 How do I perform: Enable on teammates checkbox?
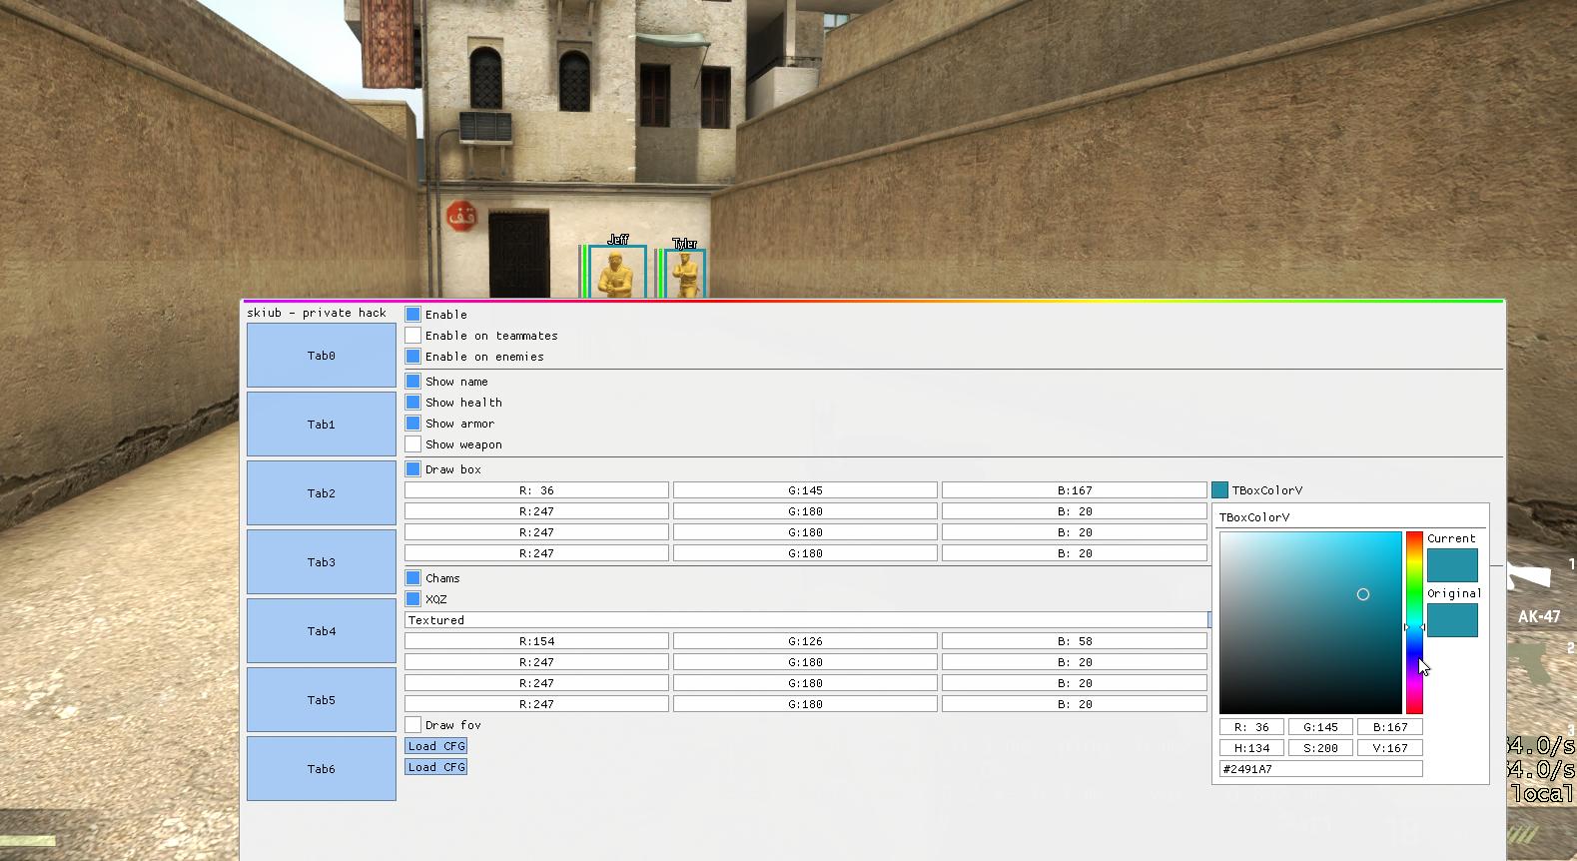[x=413, y=336]
